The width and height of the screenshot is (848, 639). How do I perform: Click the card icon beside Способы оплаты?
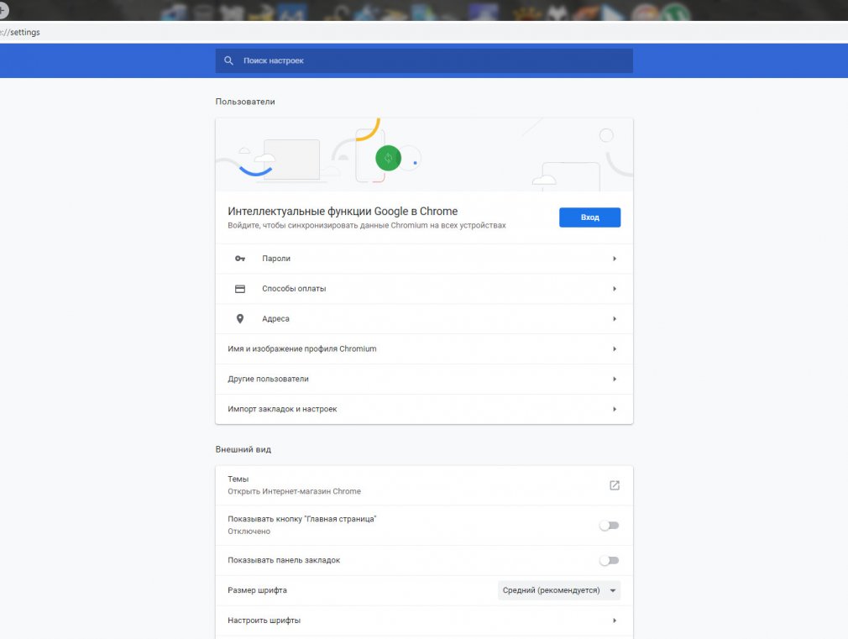(240, 289)
